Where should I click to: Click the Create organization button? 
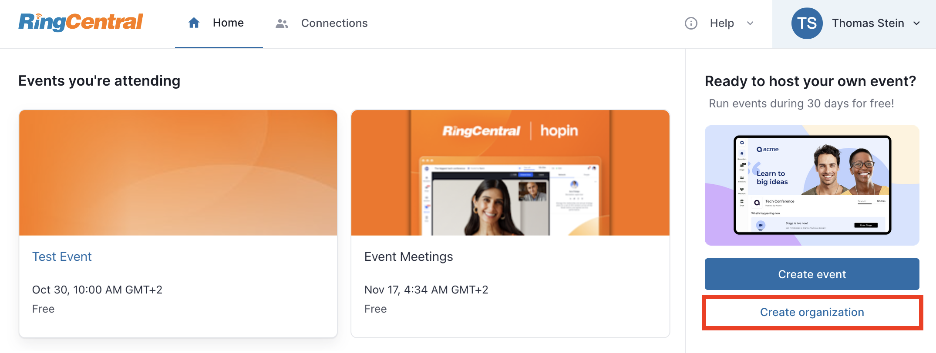tap(812, 312)
